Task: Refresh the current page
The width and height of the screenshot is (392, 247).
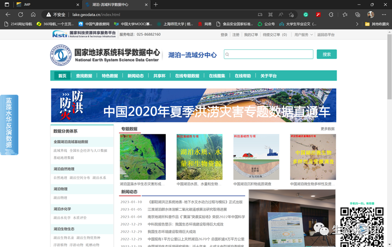Action: point(20,14)
